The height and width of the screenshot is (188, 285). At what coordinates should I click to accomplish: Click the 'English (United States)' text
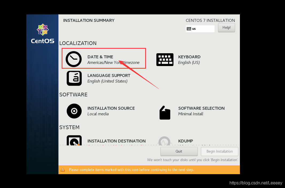[108, 81]
